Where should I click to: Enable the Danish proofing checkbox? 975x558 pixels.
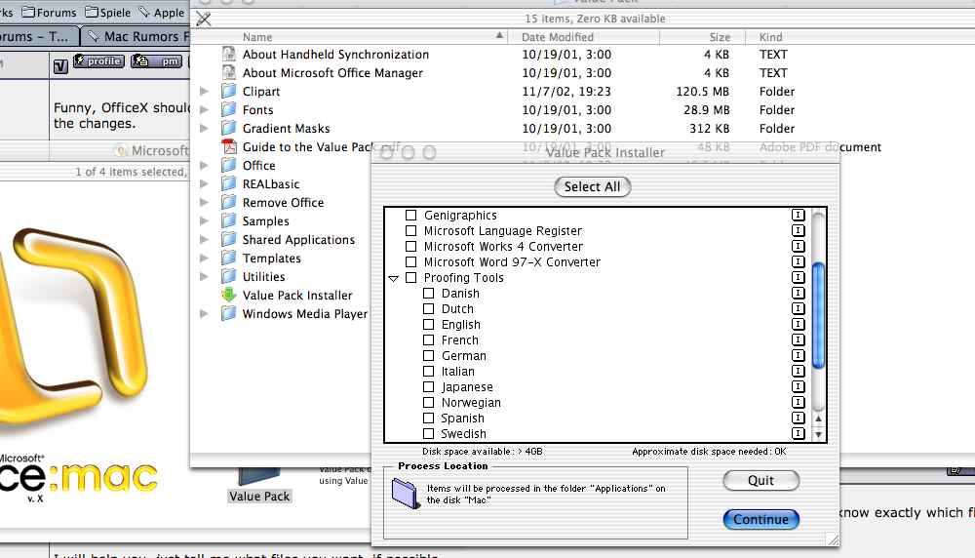(428, 293)
